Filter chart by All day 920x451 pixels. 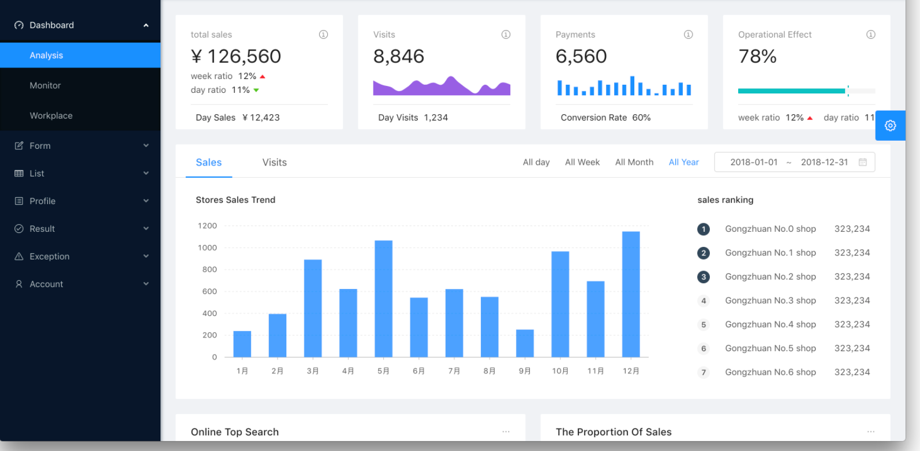coord(536,163)
